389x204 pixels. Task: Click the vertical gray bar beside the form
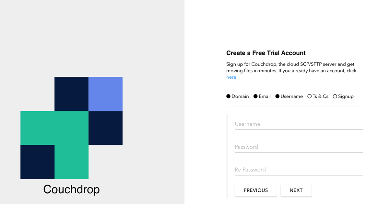point(227,155)
